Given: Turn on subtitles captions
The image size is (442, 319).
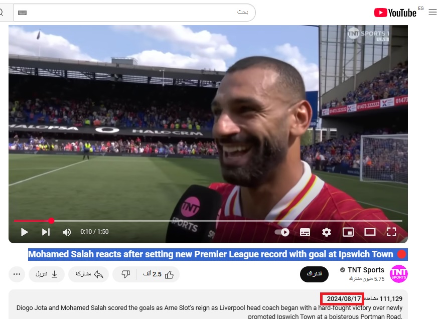Looking at the screenshot, I should click(x=305, y=232).
